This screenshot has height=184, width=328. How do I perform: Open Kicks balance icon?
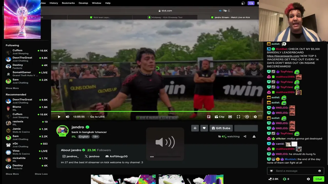click(x=284, y=179)
